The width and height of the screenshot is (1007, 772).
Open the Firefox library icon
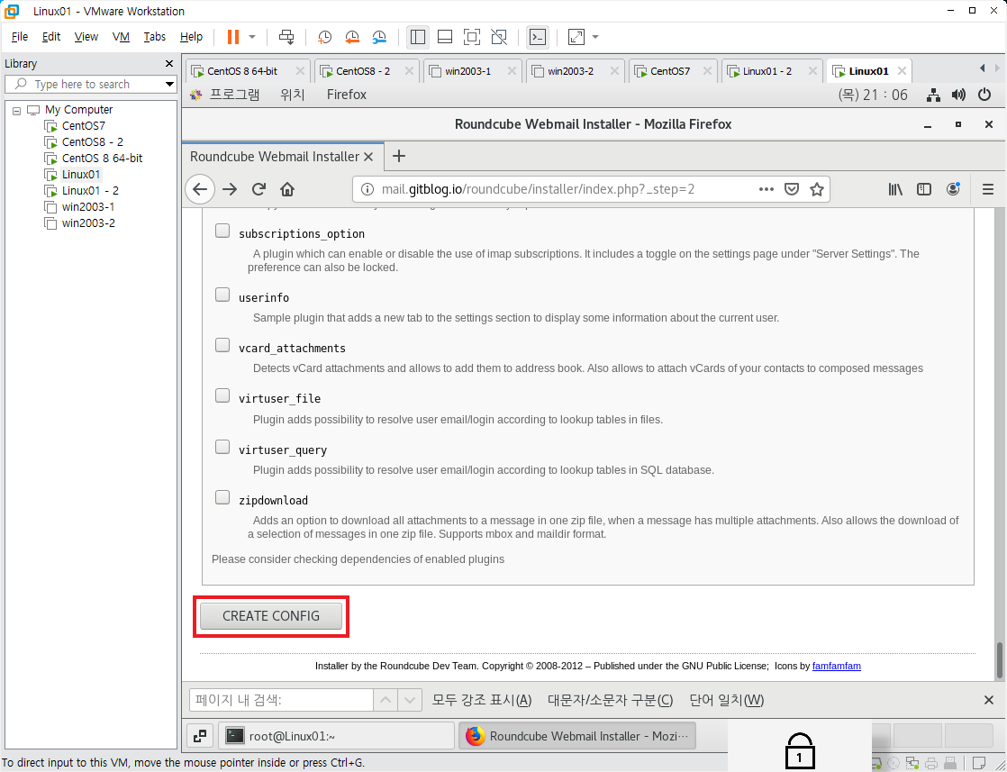click(x=895, y=189)
